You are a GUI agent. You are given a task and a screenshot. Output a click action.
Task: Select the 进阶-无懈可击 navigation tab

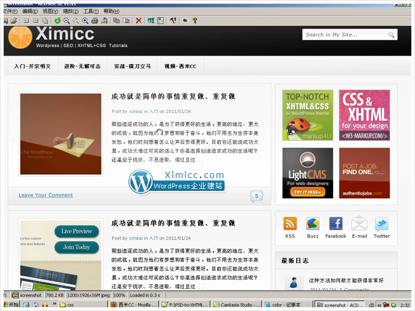coord(82,66)
